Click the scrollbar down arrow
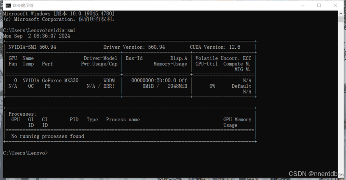346x180 pixels. [340, 175]
